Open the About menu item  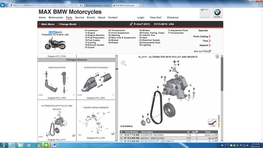(x=102, y=18)
